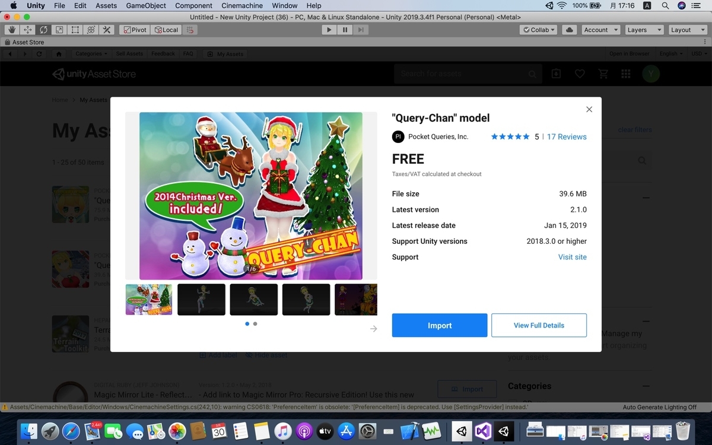The width and height of the screenshot is (712, 445).
Task: Select the Hand tool in Unity toolbar
Action: coord(12,30)
